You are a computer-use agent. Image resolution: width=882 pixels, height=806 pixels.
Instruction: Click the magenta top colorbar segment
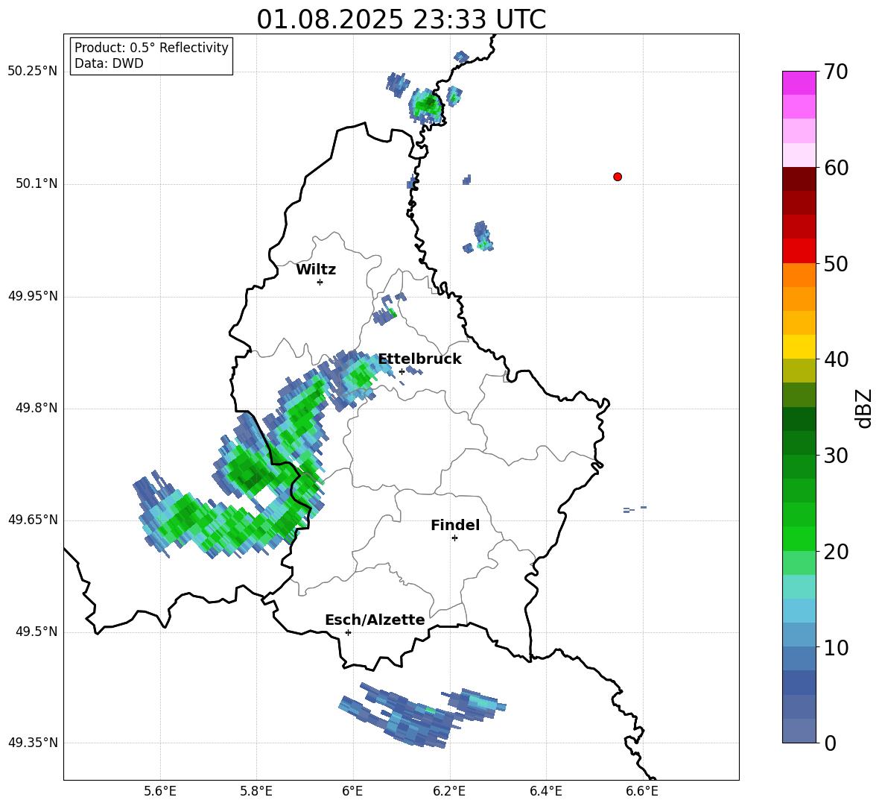(799, 83)
